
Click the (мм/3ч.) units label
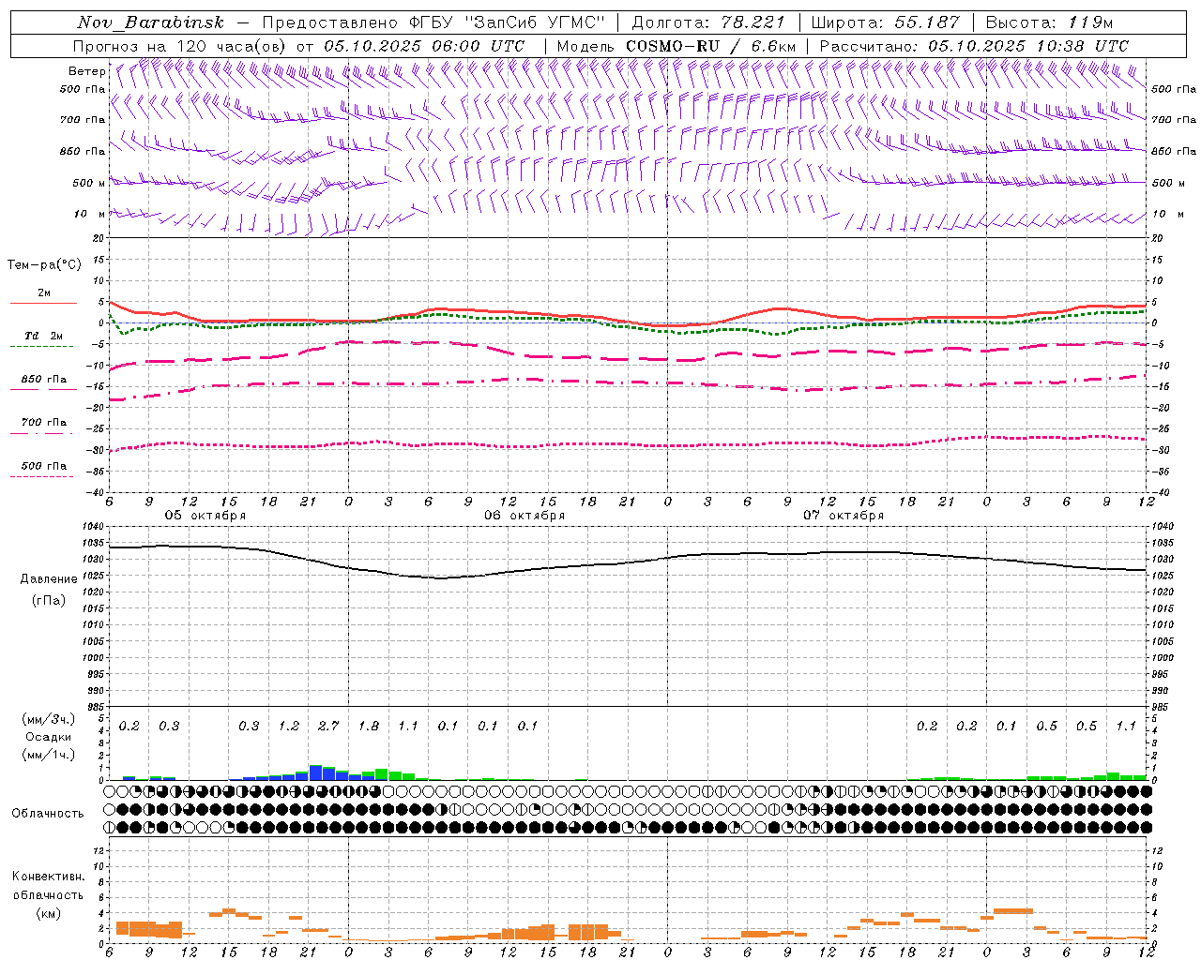click(46, 719)
